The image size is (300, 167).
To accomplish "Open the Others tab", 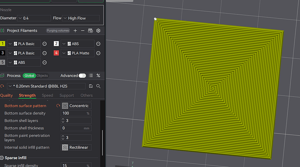I will (x=87, y=95).
